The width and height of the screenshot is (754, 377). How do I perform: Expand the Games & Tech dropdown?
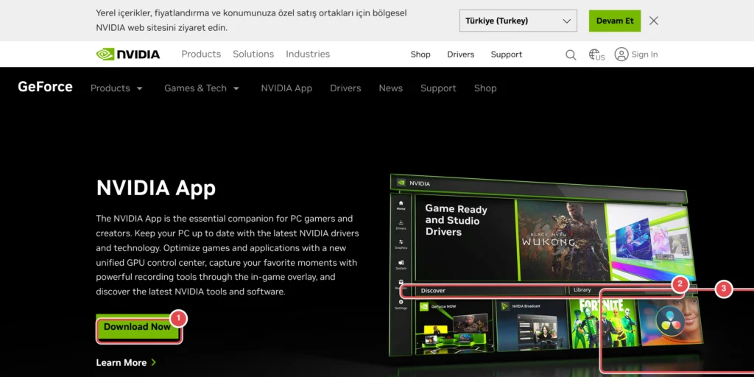point(202,88)
